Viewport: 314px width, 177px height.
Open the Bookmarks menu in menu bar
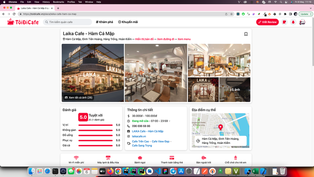click(59, 2)
